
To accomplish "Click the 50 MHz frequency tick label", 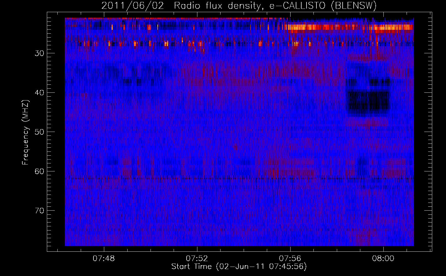I will [39, 132].
